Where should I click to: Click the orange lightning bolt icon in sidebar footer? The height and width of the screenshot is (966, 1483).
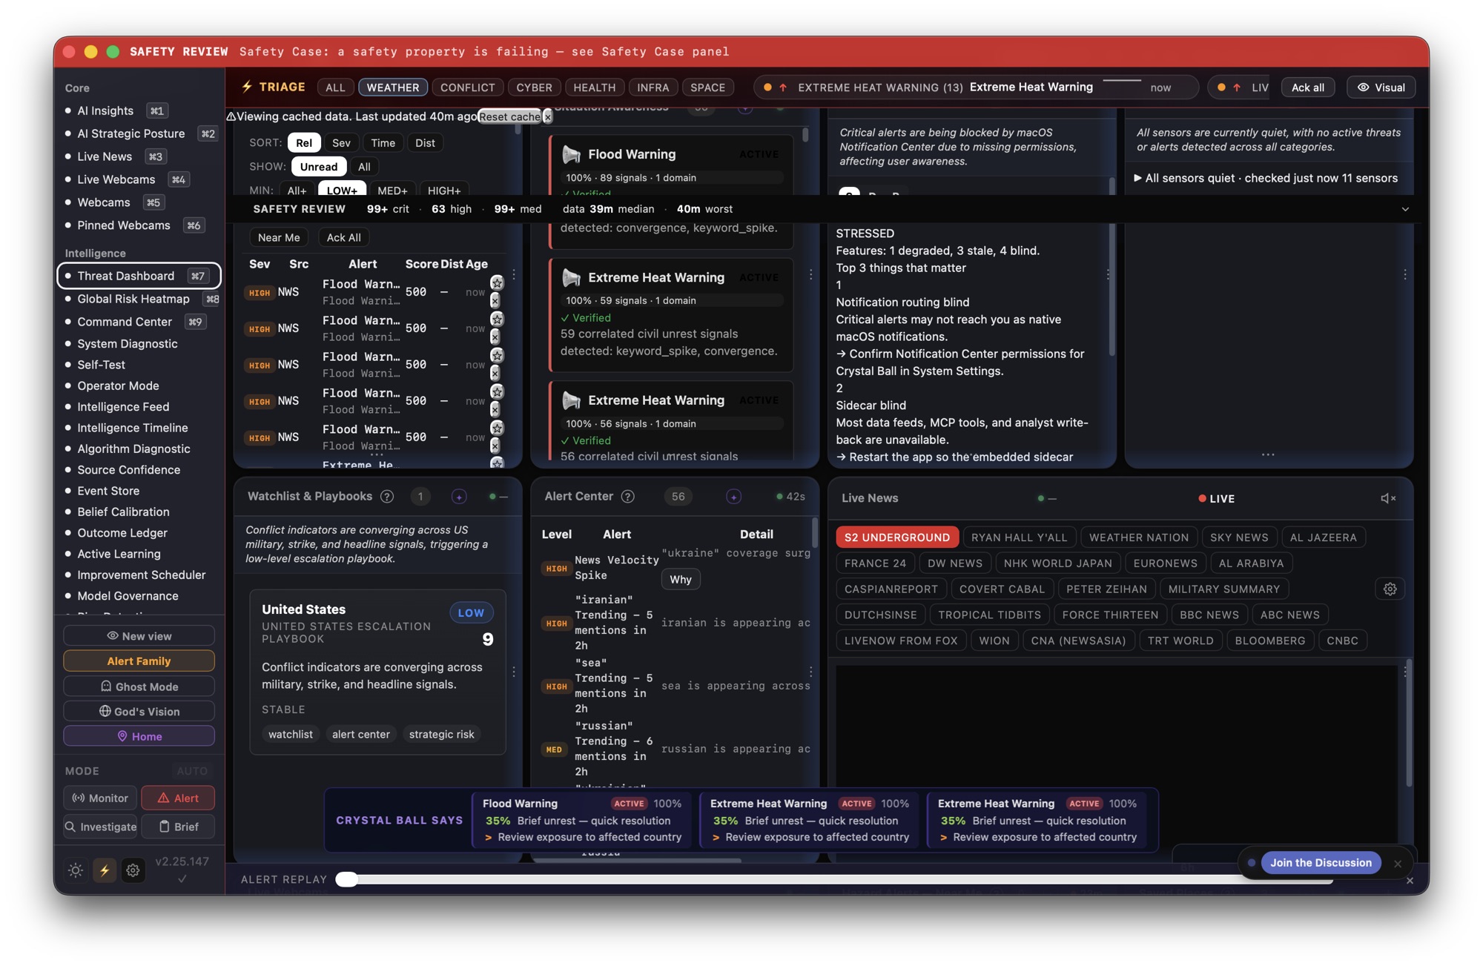click(105, 870)
